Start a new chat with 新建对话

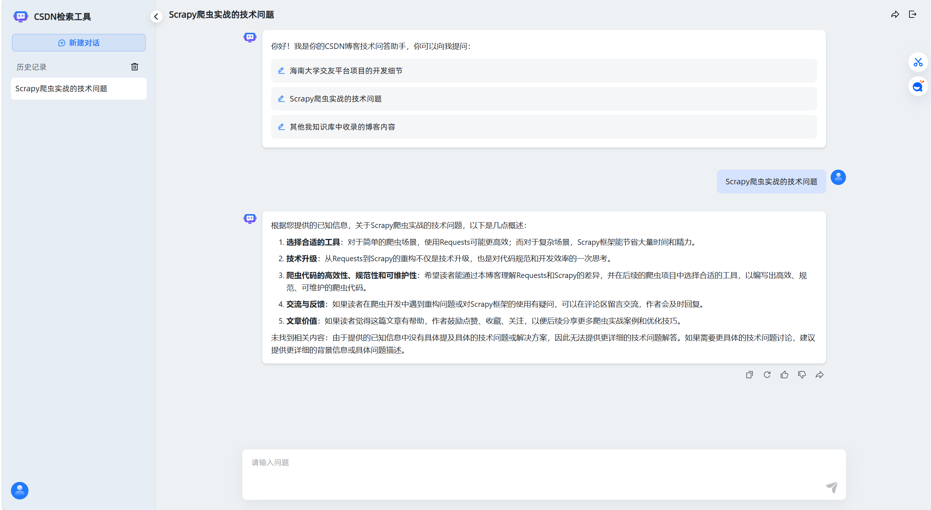pos(79,43)
